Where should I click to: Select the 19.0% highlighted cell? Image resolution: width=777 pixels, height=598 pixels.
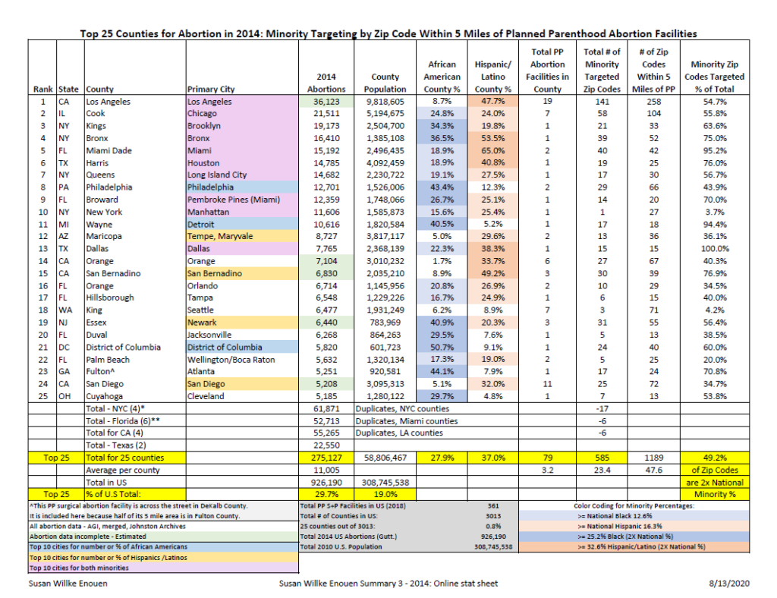click(x=385, y=495)
